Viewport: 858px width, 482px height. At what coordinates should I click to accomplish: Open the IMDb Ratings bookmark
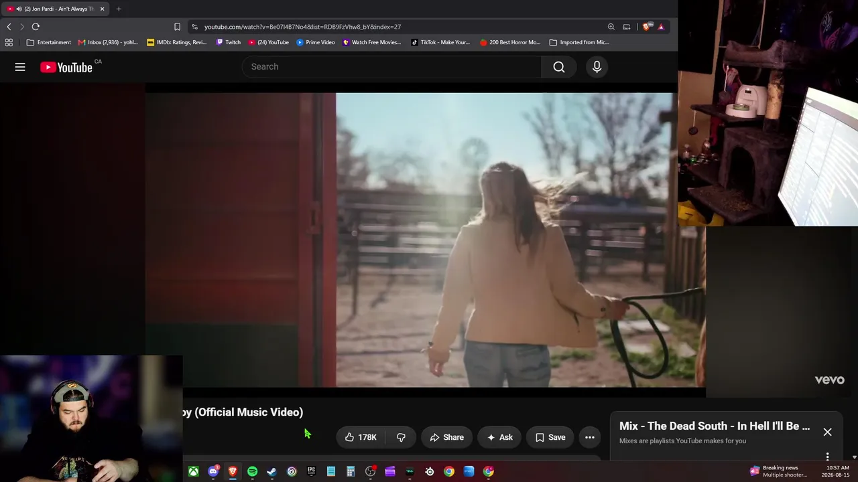click(177, 42)
